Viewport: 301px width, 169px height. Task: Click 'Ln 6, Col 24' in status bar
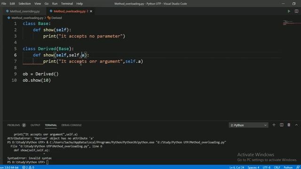click(237, 167)
